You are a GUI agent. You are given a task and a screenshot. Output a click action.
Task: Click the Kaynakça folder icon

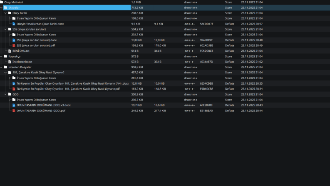pyautogui.click(x=6, y=56)
